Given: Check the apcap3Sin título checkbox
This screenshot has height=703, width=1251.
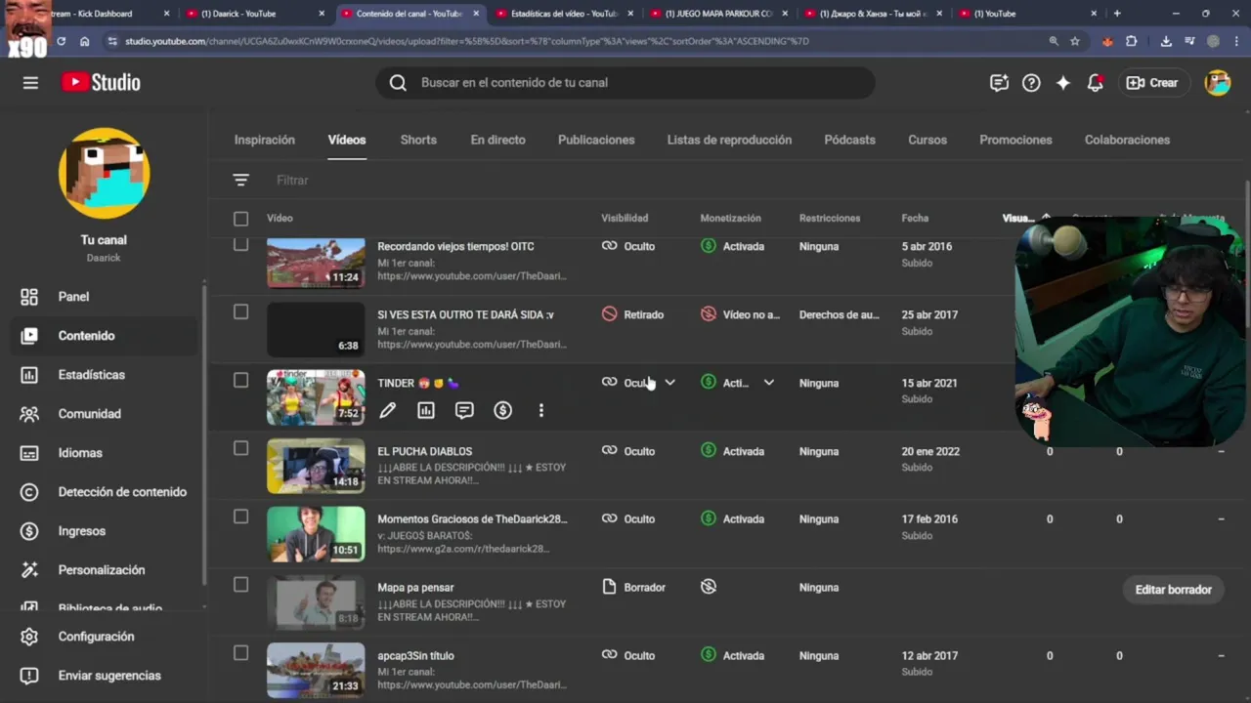Looking at the screenshot, I should pyautogui.click(x=241, y=653).
